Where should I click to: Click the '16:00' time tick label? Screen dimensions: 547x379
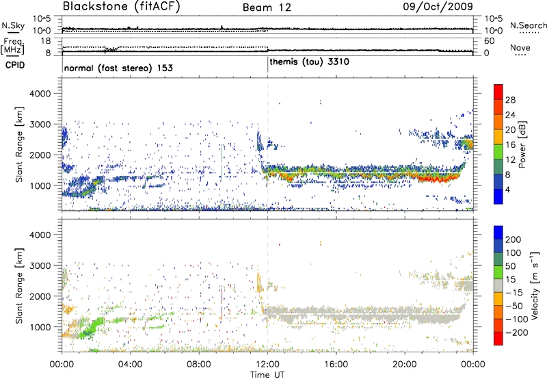(336, 365)
